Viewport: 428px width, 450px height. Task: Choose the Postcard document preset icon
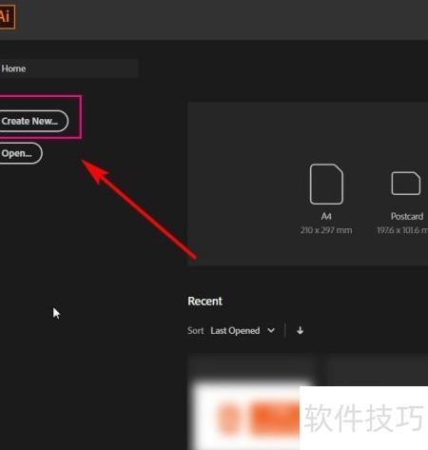406,184
